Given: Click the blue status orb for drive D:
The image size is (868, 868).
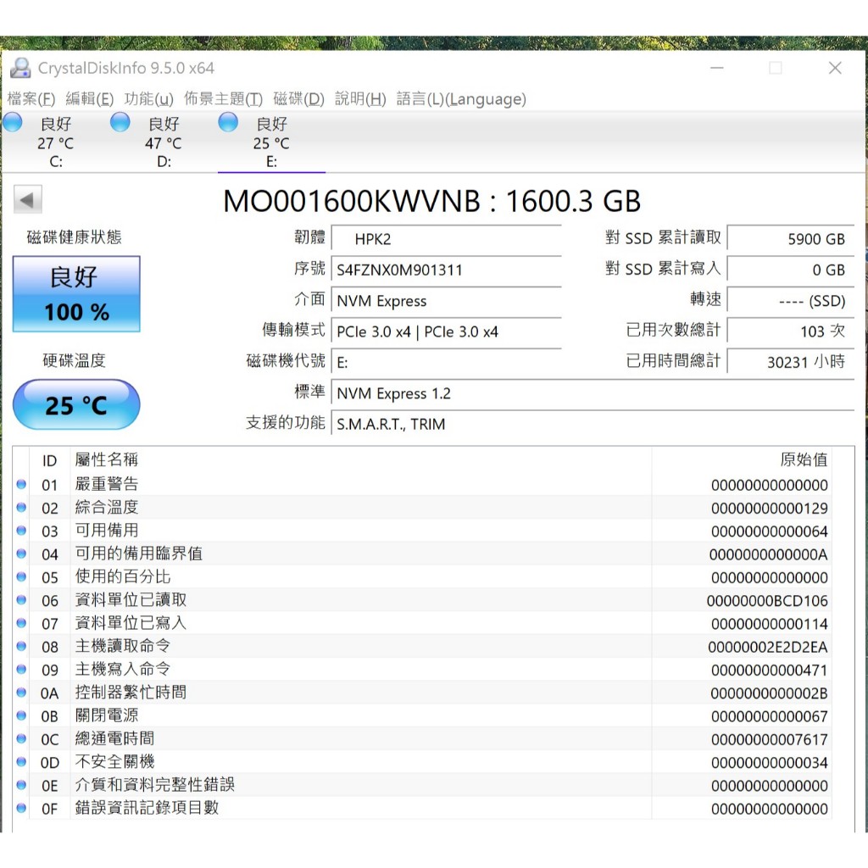Looking at the screenshot, I should pyautogui.click(x=120, y=123).
